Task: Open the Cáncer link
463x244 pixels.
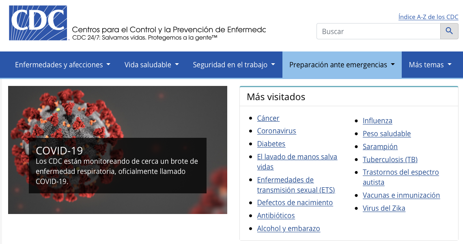Action: pyautogui.click(x=268, y=118)
